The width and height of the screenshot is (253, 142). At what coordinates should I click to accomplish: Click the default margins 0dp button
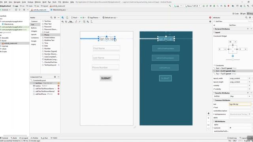click(70, 22)
